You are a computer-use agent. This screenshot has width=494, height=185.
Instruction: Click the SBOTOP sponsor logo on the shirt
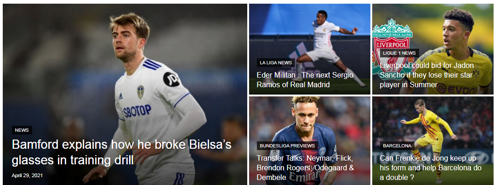coord(137,112)
